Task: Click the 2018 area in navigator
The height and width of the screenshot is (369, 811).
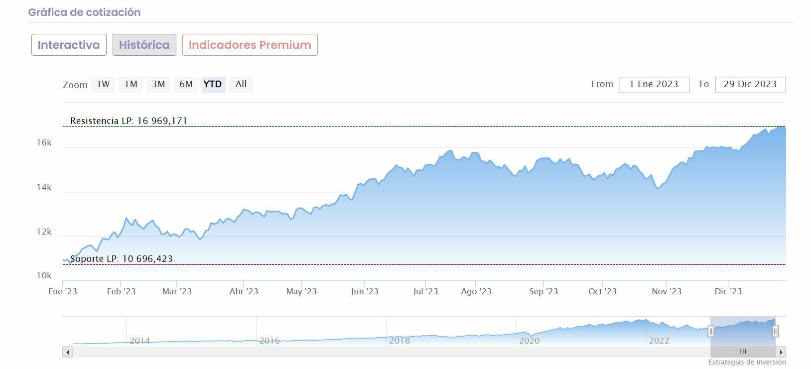Action: click(400, 341)
